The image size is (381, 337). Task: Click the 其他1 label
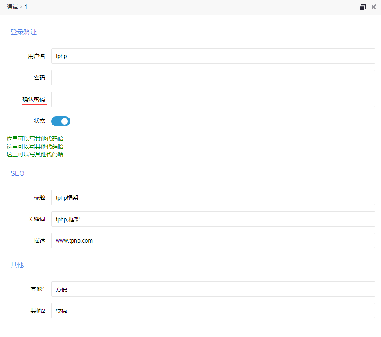click(38, 289)
